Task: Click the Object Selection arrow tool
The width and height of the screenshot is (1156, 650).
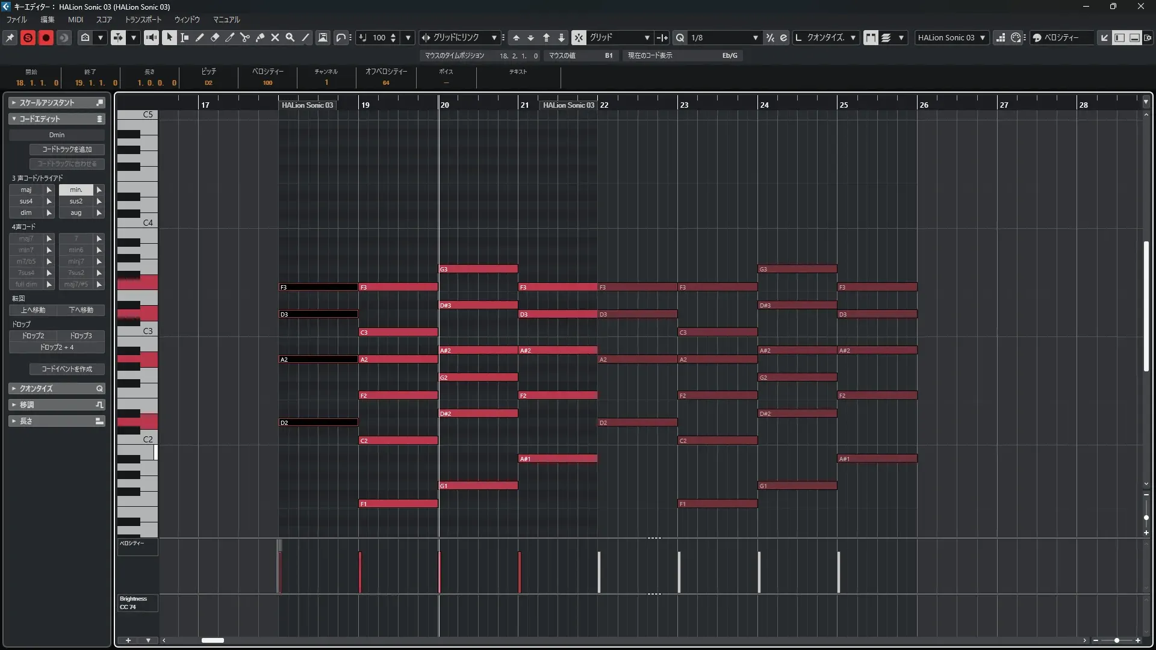Action: pyautogui.click(x=169, y=37)
